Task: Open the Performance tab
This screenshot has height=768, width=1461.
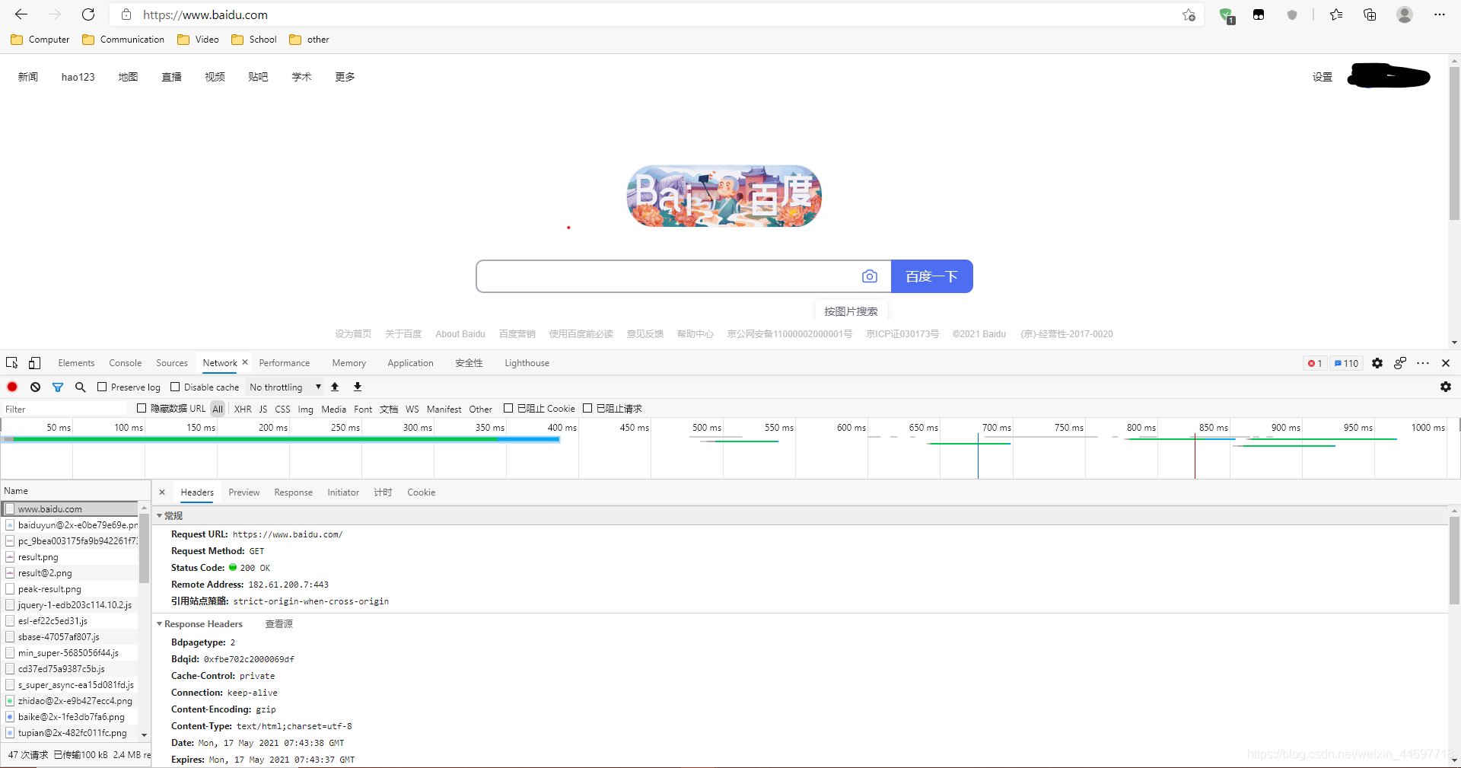Action: pos(285,363)
